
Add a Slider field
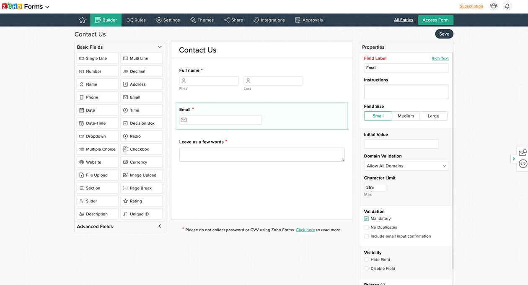(x=98, y=201)
